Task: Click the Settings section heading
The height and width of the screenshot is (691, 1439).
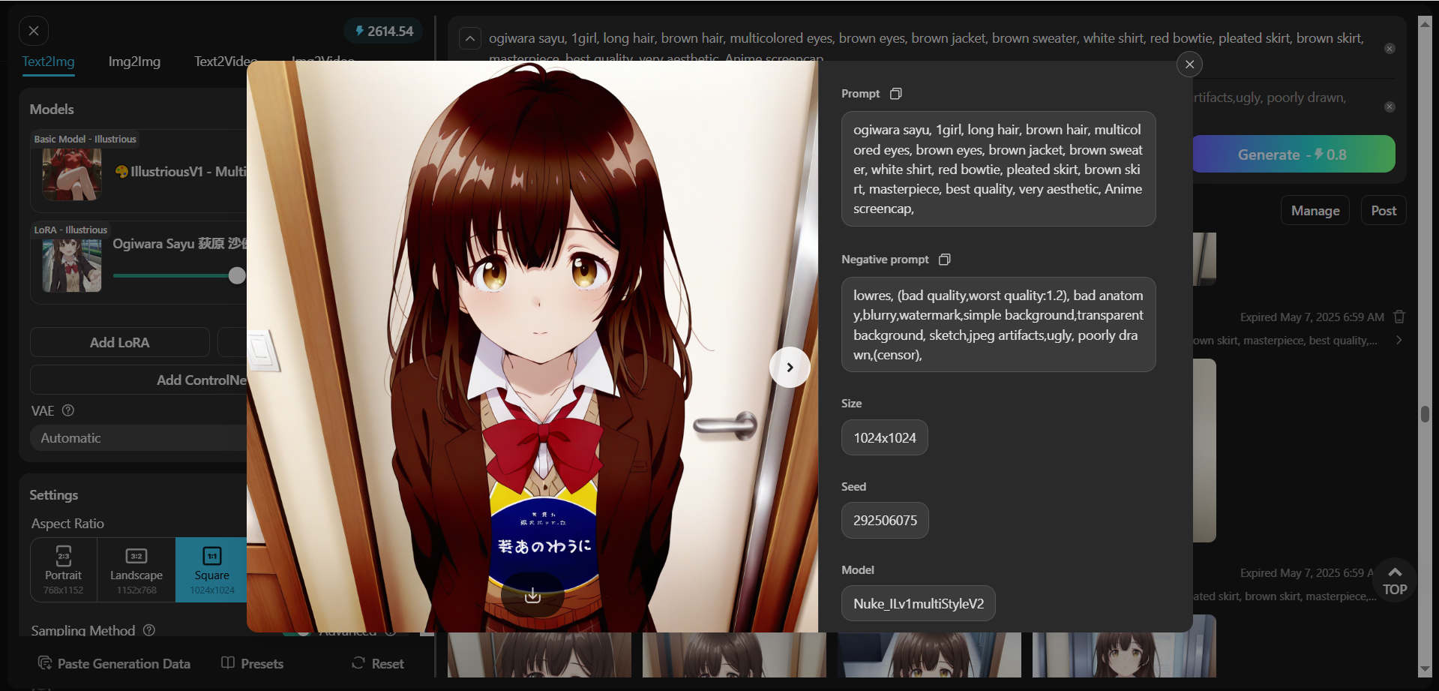Action: [54, 495]
